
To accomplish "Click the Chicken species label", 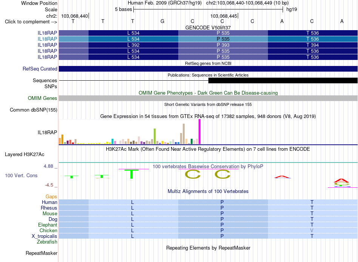I will coord(48,230).
